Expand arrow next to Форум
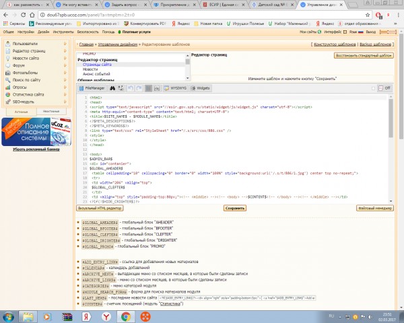The image size is (404, 323). click(x=65, y=65)
